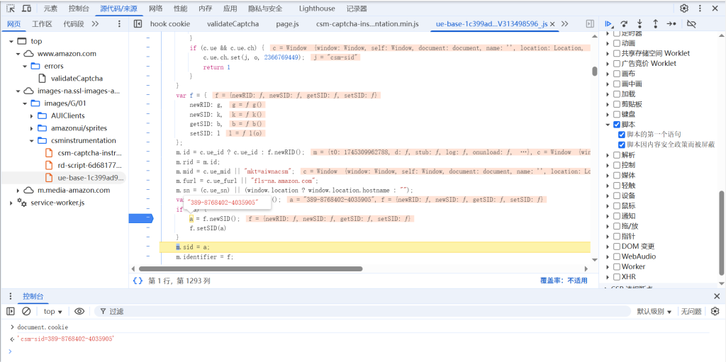Open the page.js file tab
726x362 pixels.
tap(287, 23)
